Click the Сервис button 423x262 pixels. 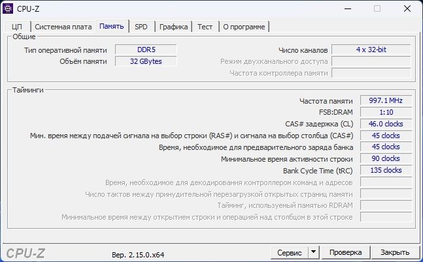click(x=290, y=253)
